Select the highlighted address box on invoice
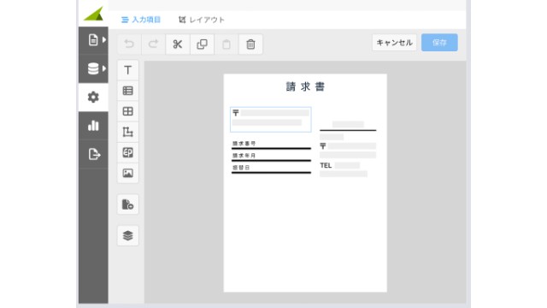The width and height of the screenshot is (547, 308). [271, 120]
